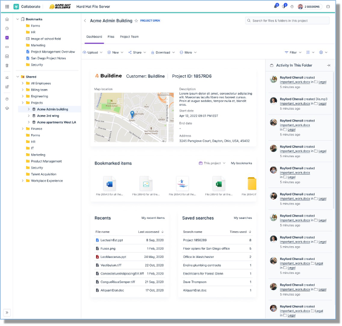Open the Trash icon in sidebar
Viewport: 342px width, 326px height.
pos(7,65)
